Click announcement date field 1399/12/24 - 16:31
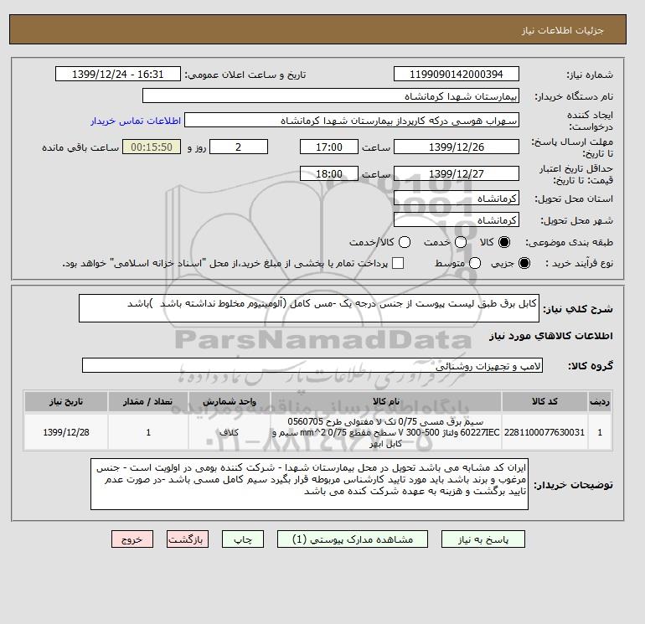This screenshot has width=645, height=624. pyautogui.click(x=117, y=75)
